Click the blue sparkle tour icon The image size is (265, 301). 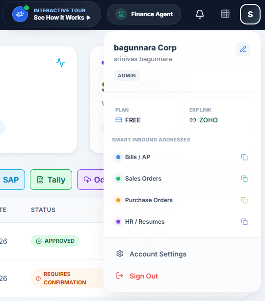pyautogui.click(x=20, y=14)
